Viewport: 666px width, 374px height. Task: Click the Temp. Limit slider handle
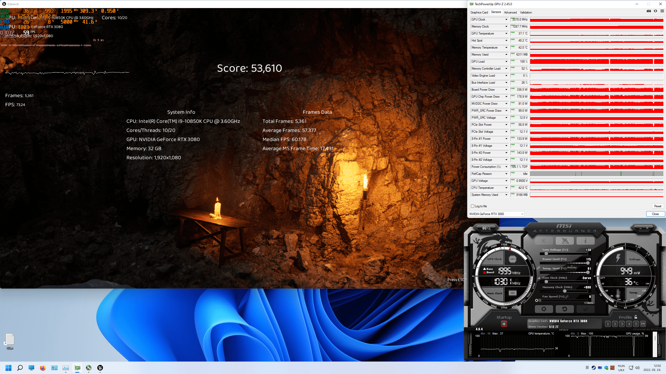588,272
